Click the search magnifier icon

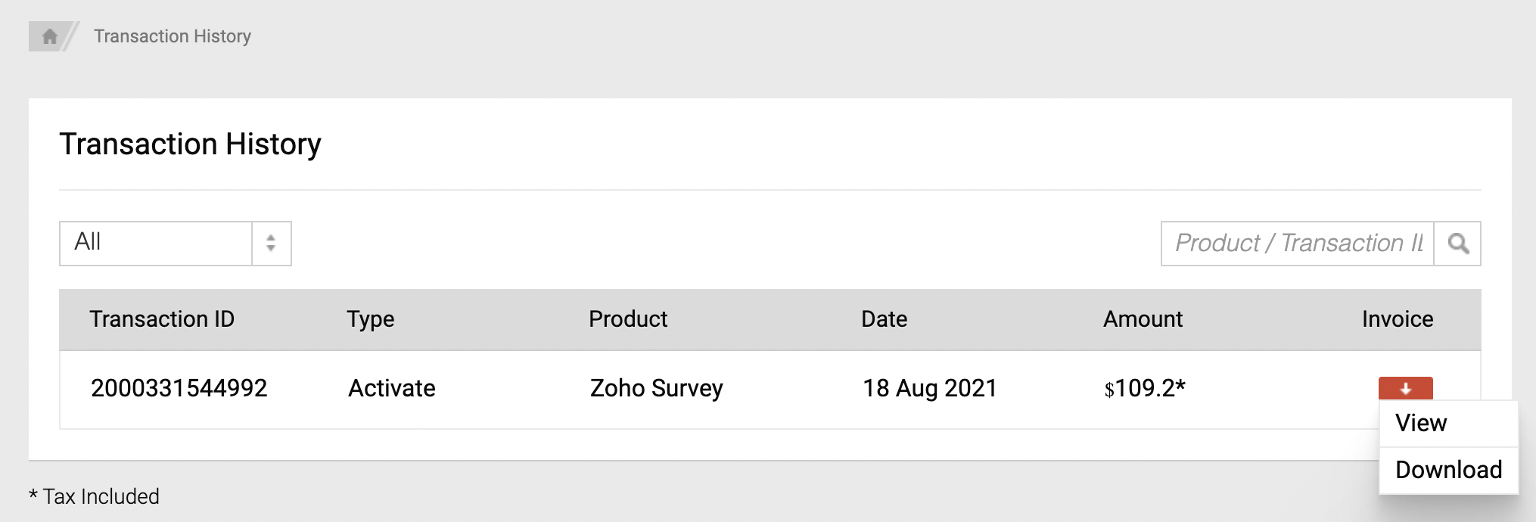click(x=1457, y=244)
